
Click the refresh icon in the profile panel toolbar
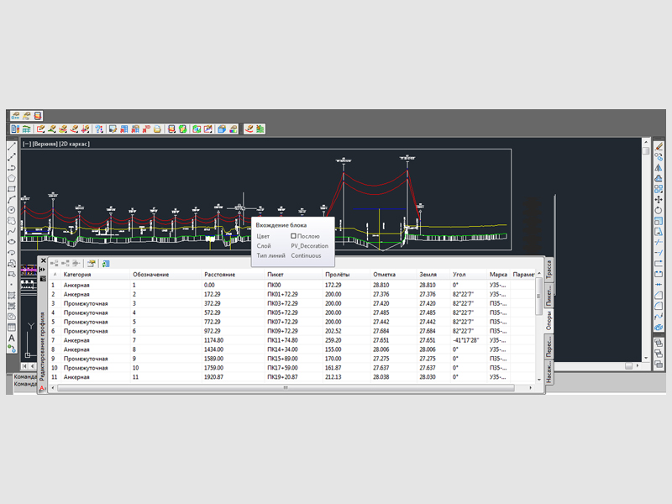(x=105, y=263)
